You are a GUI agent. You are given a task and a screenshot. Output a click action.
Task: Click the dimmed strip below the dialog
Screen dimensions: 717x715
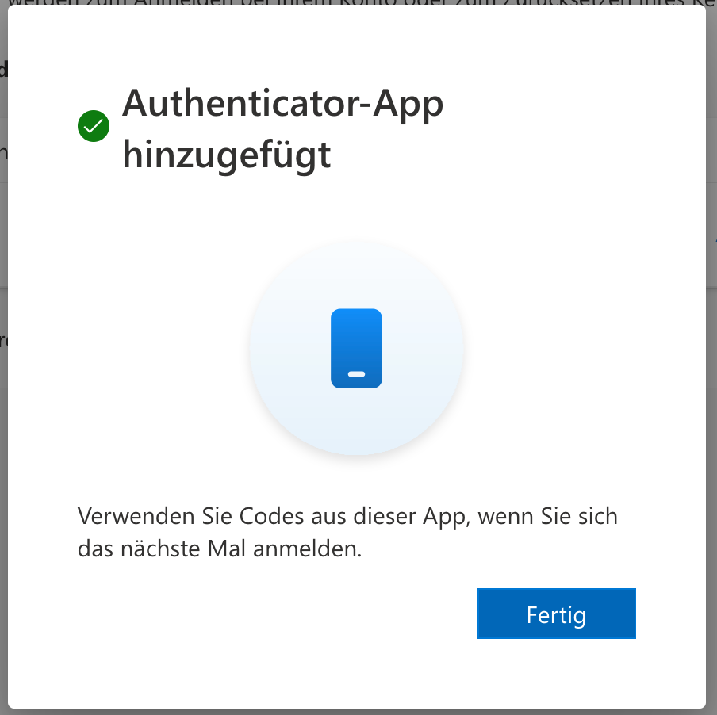(x=357, y=711)
